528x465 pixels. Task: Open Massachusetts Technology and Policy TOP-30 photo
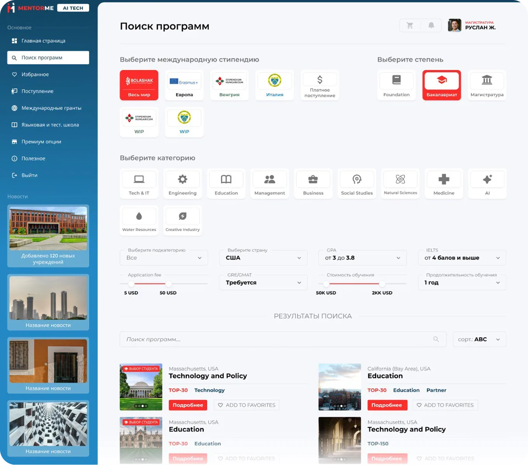141,387
